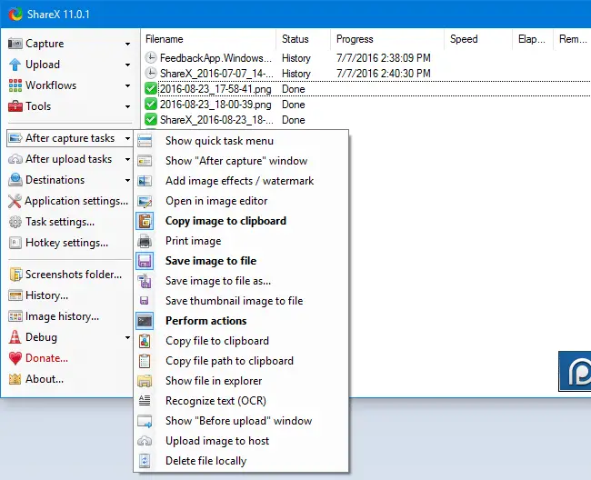Click the Workflows grid icon
The height and width of the screenshot is (480, 591).
pos(15,85)
